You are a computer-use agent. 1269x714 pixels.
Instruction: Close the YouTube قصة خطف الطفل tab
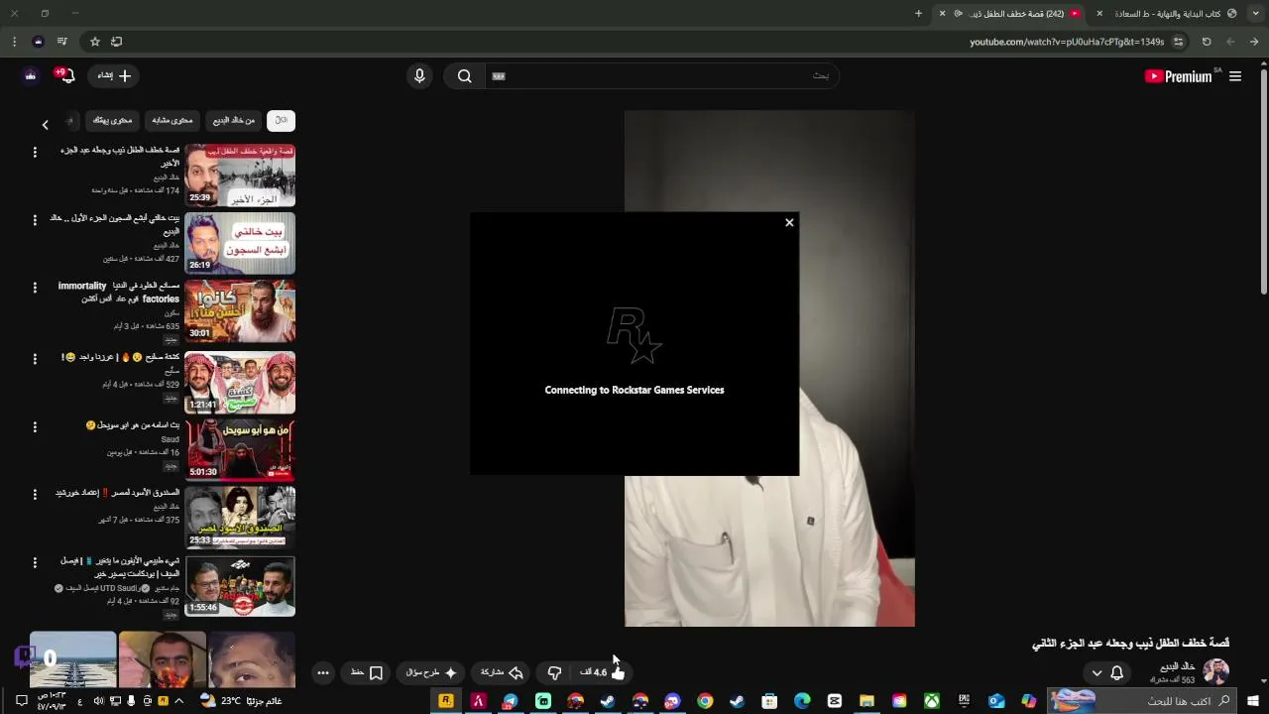point(942,14)
